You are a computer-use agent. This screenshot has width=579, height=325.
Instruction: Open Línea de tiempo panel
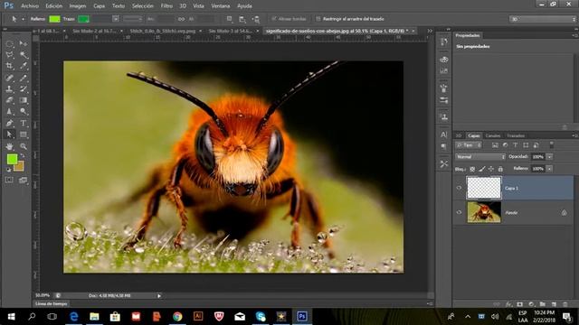point(52,304)
